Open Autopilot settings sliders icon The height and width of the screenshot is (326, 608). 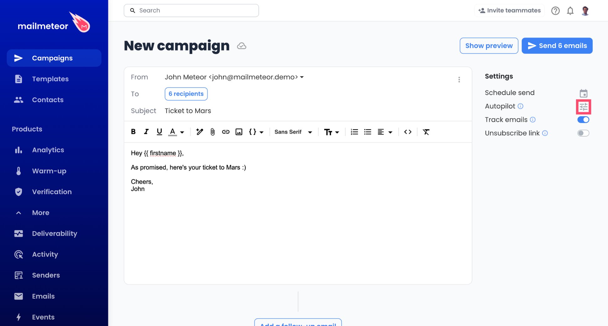(583, 107)
